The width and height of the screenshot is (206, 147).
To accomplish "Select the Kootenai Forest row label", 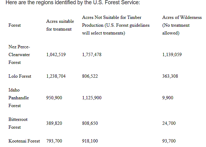I will coord(24,141).
